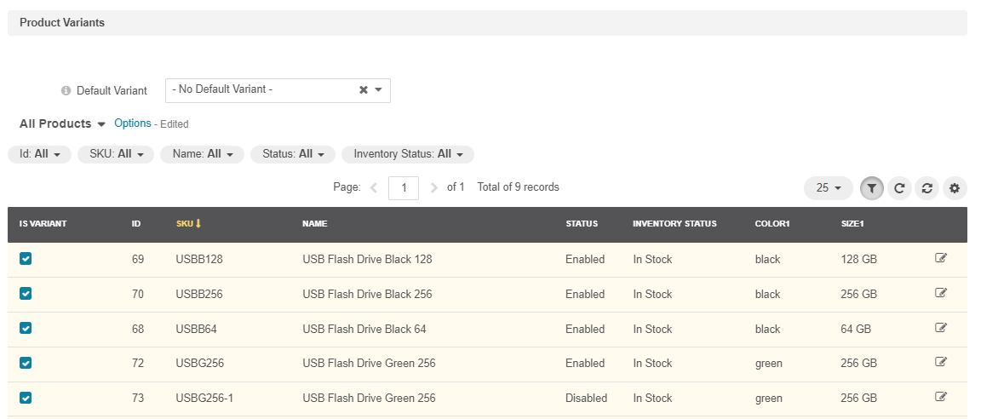The image size is (981, 419).
Task: Click the filter toggle funnel icon
Action: (871, 188)
